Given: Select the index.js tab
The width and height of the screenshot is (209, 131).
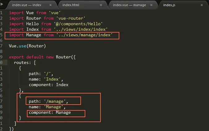Looking at the screenshot, I should (x=169, y=5).
